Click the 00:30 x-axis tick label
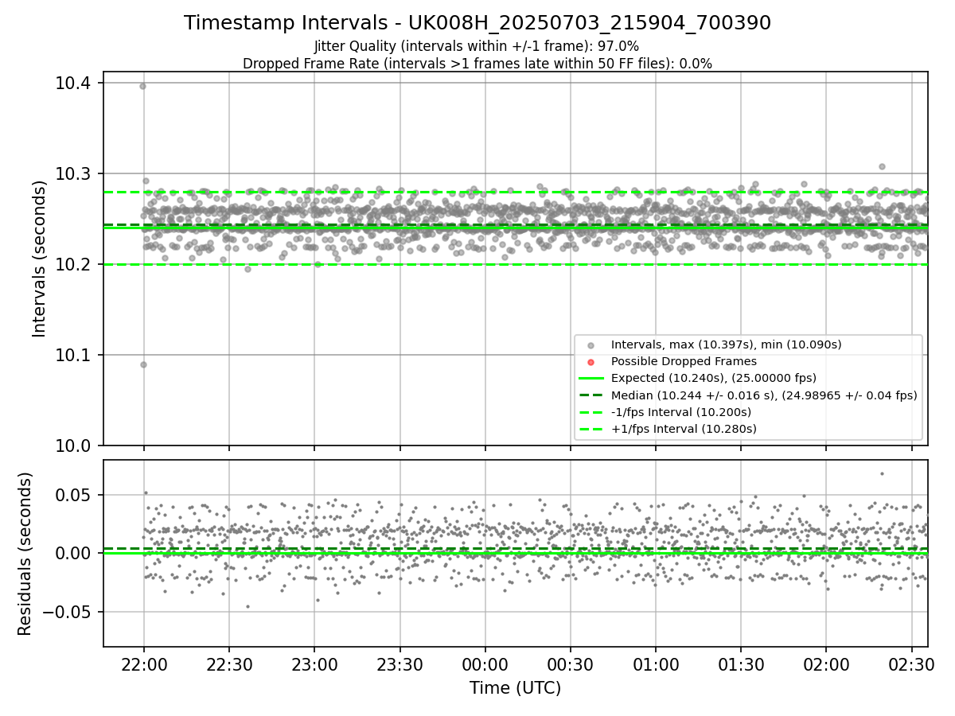This screenshot has width=955, height=716. tap(570, 663)
